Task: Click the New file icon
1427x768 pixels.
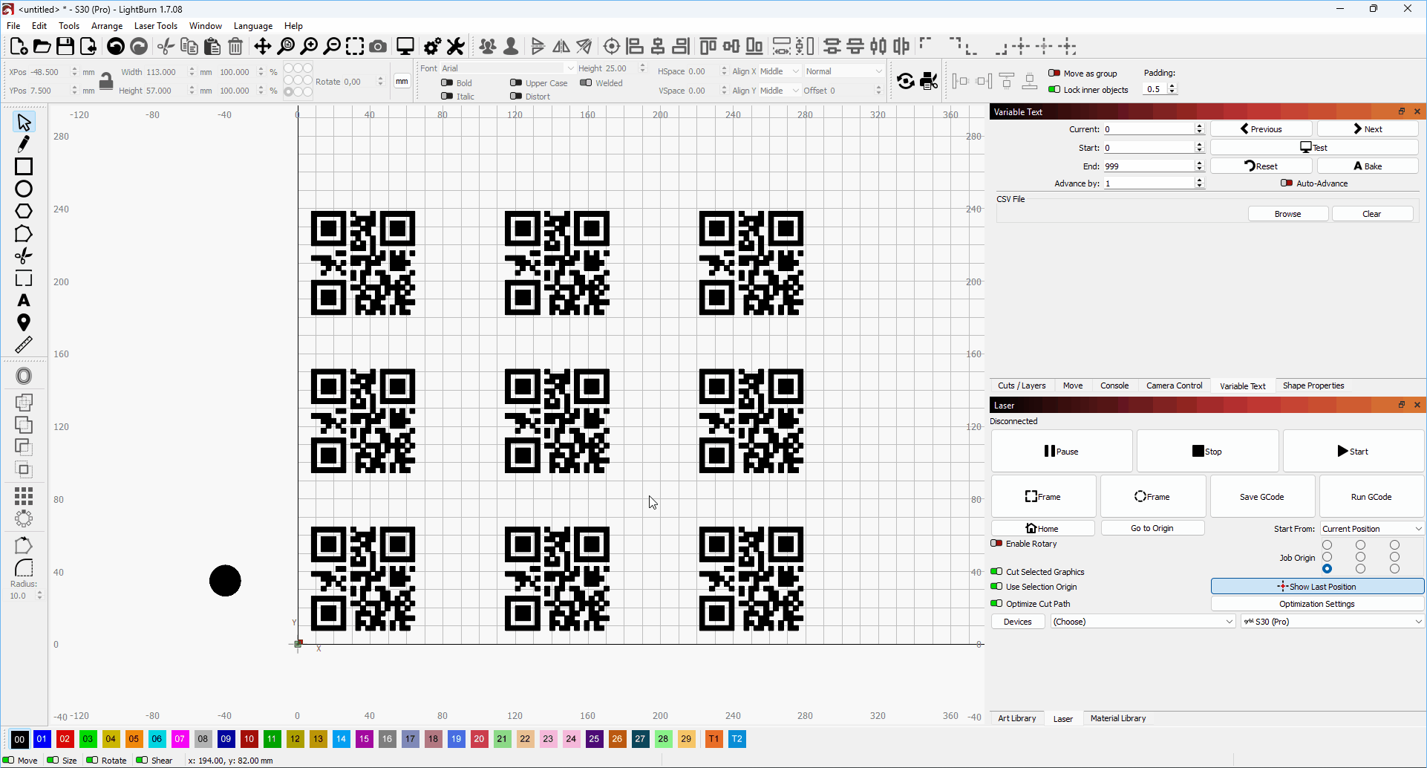Action: [19, 46]
